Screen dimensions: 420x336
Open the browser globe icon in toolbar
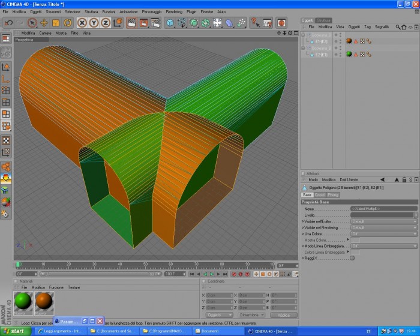click(281, 23)
